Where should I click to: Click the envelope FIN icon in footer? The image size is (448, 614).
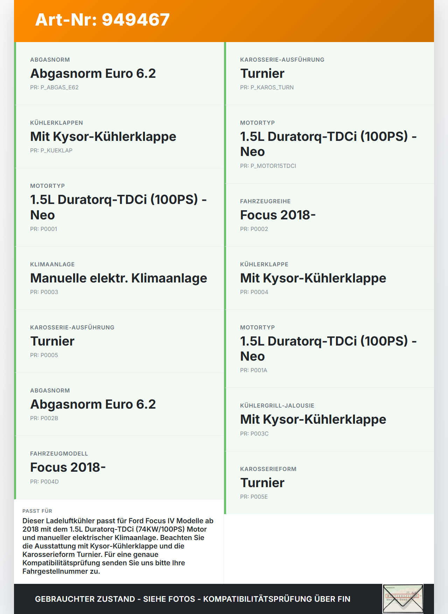(x=403, y=599)
